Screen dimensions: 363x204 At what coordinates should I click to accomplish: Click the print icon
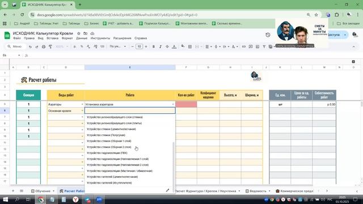click(44, 46)
